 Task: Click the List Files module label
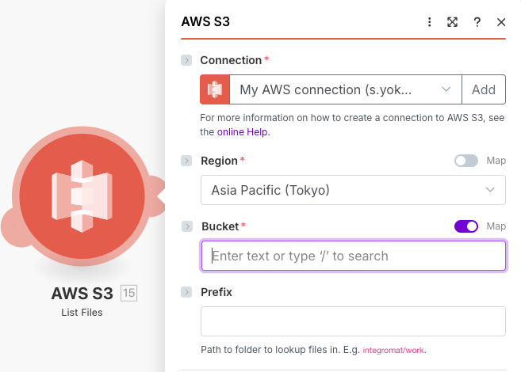click(82, 313)
